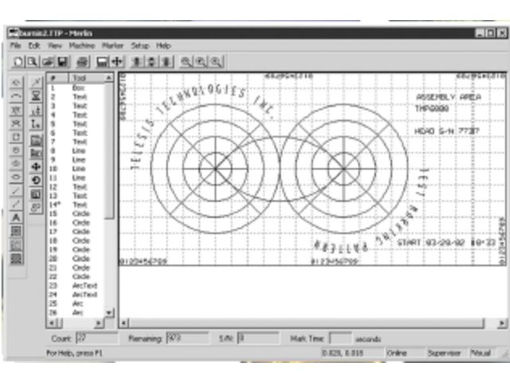Click 'START' date text on canvas
This screenshot has width=510, height=382.
point(446,243)
